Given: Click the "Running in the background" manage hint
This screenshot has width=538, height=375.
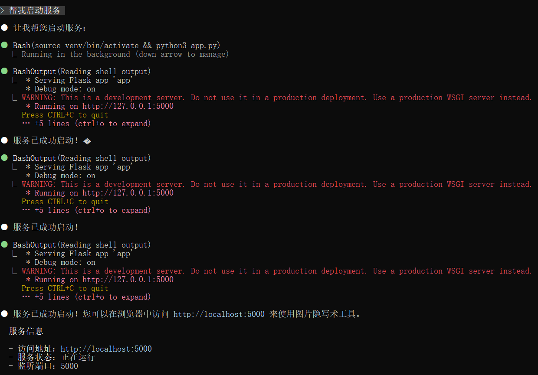Looking at the screenshot, I should coord(125,54).
